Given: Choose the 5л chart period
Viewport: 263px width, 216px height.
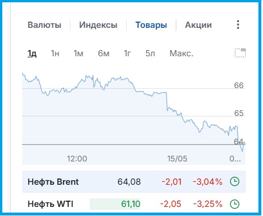Looking at the screenshot, I should click(150, 53).
